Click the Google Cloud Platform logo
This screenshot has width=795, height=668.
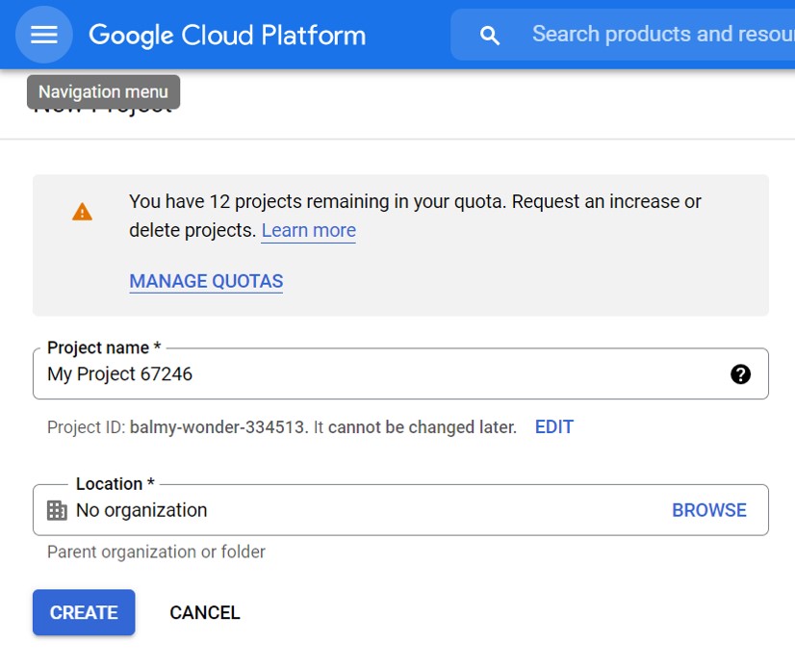click(x=227, y=35)
